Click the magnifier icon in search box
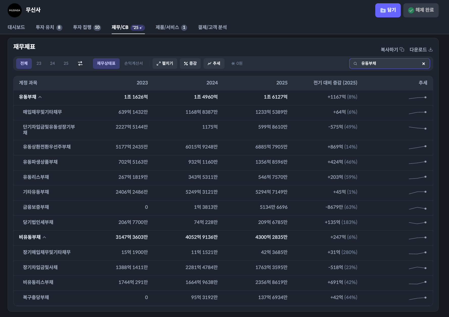Screen dimensions: 449x317 pos(355,64)
